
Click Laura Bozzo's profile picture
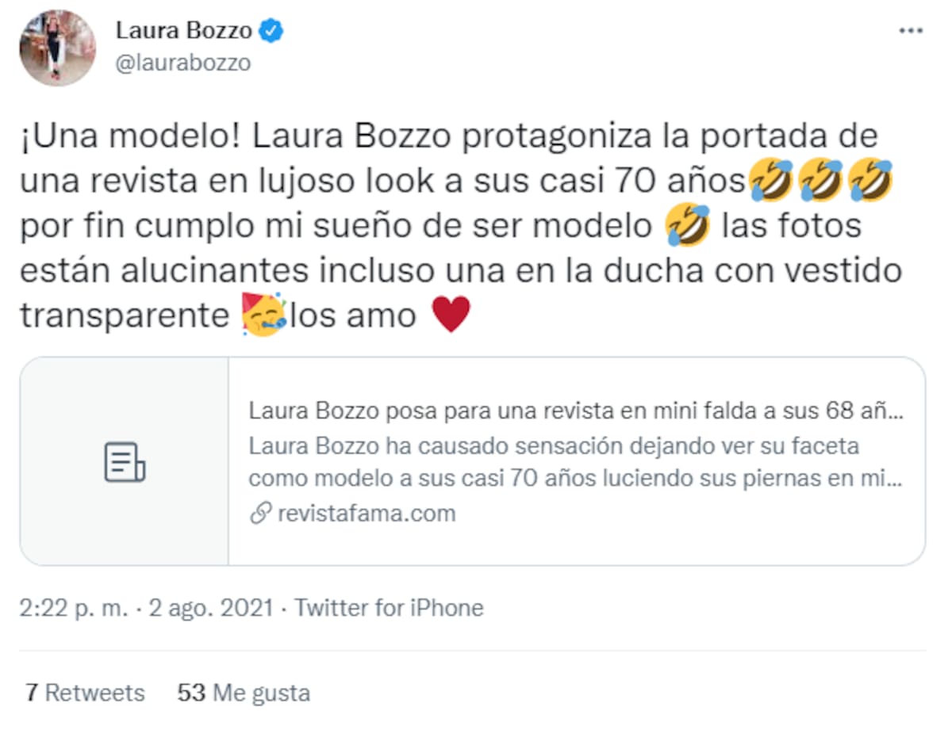coord(57,48)
